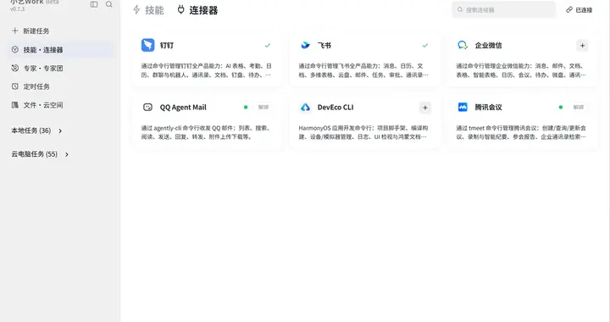Image resolution: width=610 pixels, height=322 pixels.
Task: Add the DevEco CLI connector with plus
Action: point(425,108)
